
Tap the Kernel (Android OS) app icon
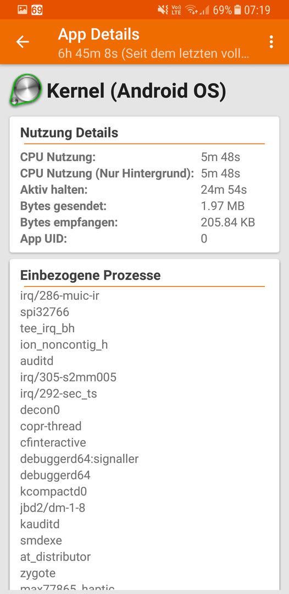pyautogui.click(x=26, y=90)
